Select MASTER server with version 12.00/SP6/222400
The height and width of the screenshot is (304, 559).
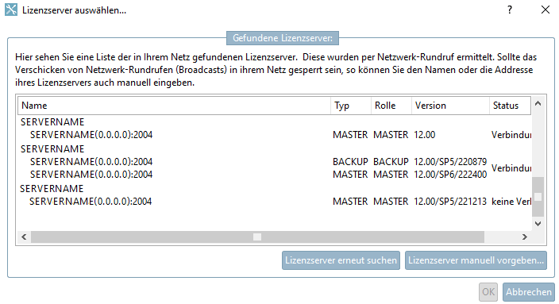click(x=275, y=175)
